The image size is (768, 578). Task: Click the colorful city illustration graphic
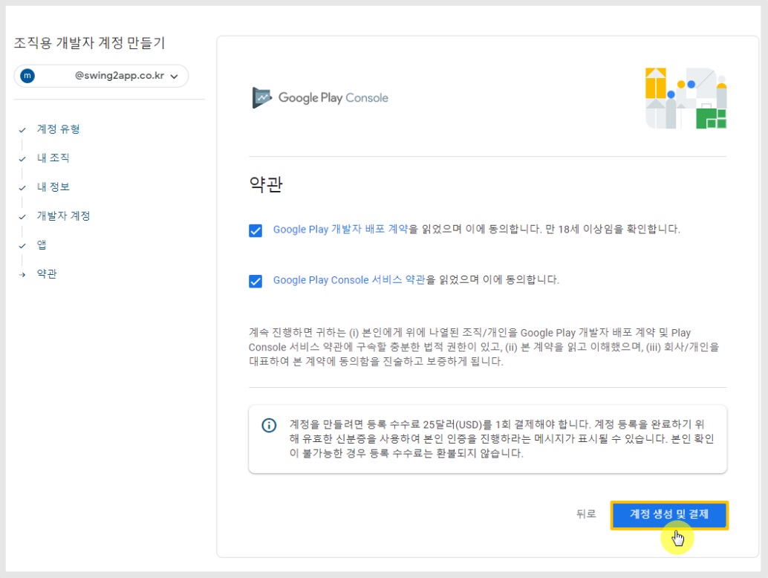[x=686, y=98]
